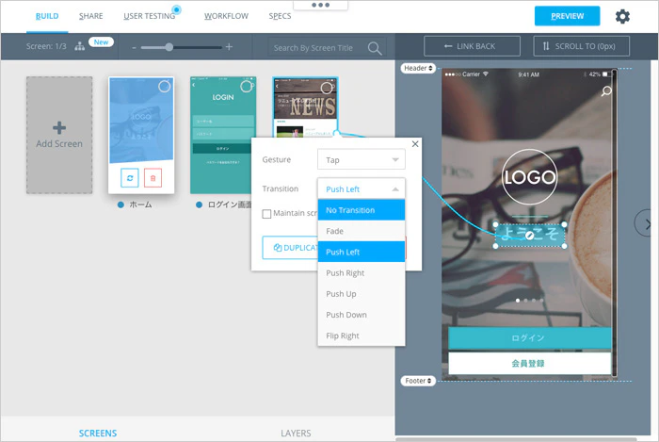
Task: Click the LINK BACK button
Action: 472,46
